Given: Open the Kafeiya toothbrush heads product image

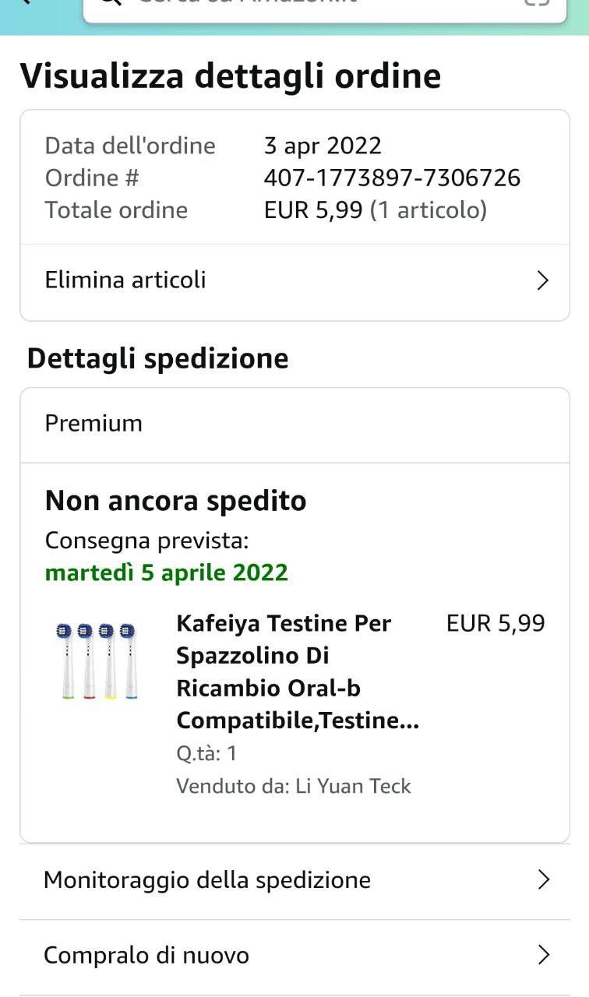Looking at the screenshot, I should 98,661.
